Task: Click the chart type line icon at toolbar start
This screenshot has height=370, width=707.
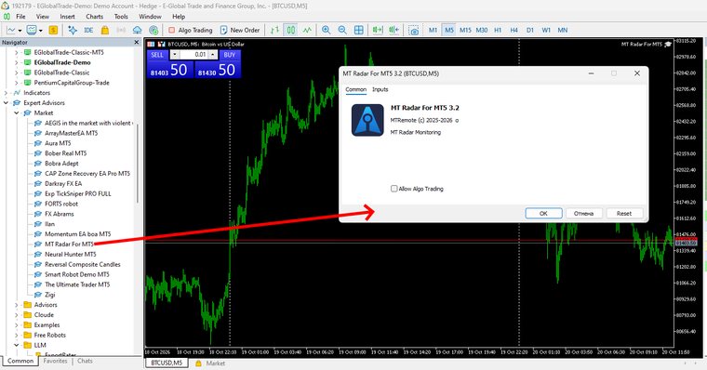Action: 11,30
